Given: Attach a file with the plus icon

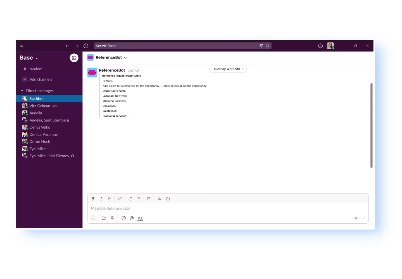Looking at the screenshot, I should point(93,218).
